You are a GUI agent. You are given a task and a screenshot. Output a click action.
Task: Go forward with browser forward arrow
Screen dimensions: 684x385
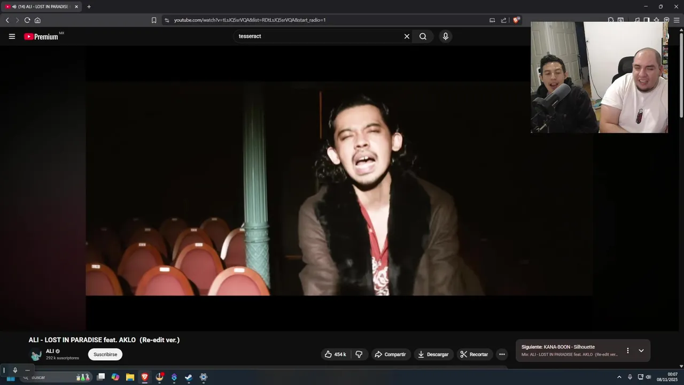pyautogui.click(x=17, y=20)
